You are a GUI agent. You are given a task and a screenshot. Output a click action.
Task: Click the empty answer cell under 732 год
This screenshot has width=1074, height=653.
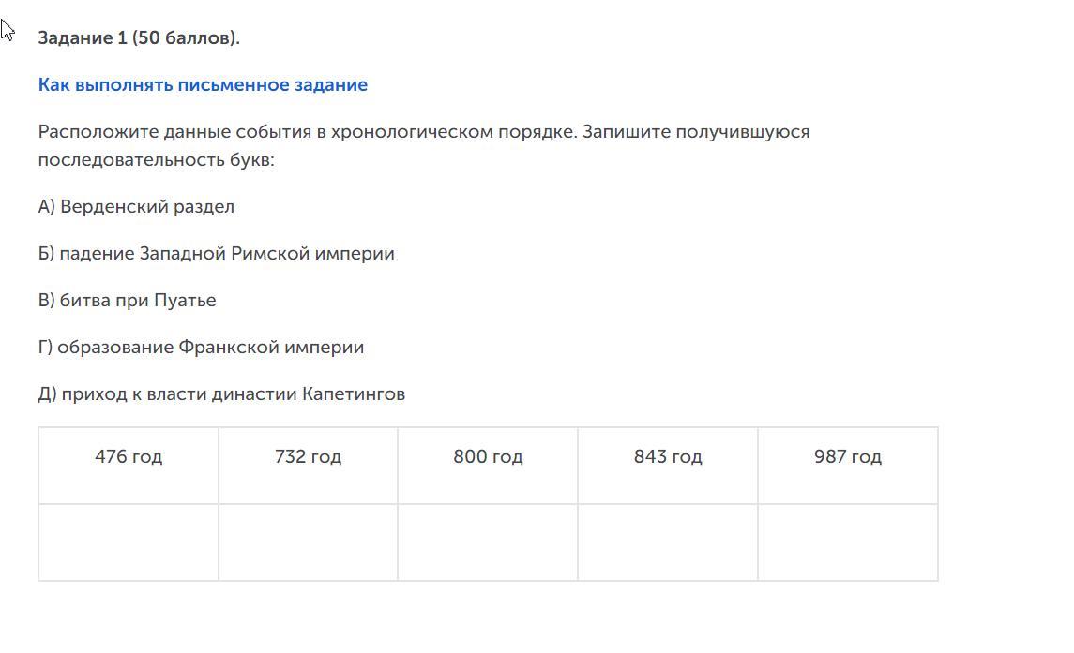pyautogui.click(x=308, y=542)
